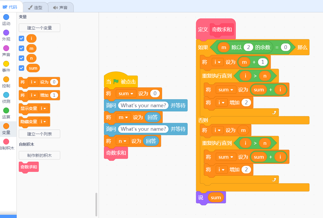The image size is (323, 218).
Task: Toggle the checkbox for variable m
Action: (22, 48)
